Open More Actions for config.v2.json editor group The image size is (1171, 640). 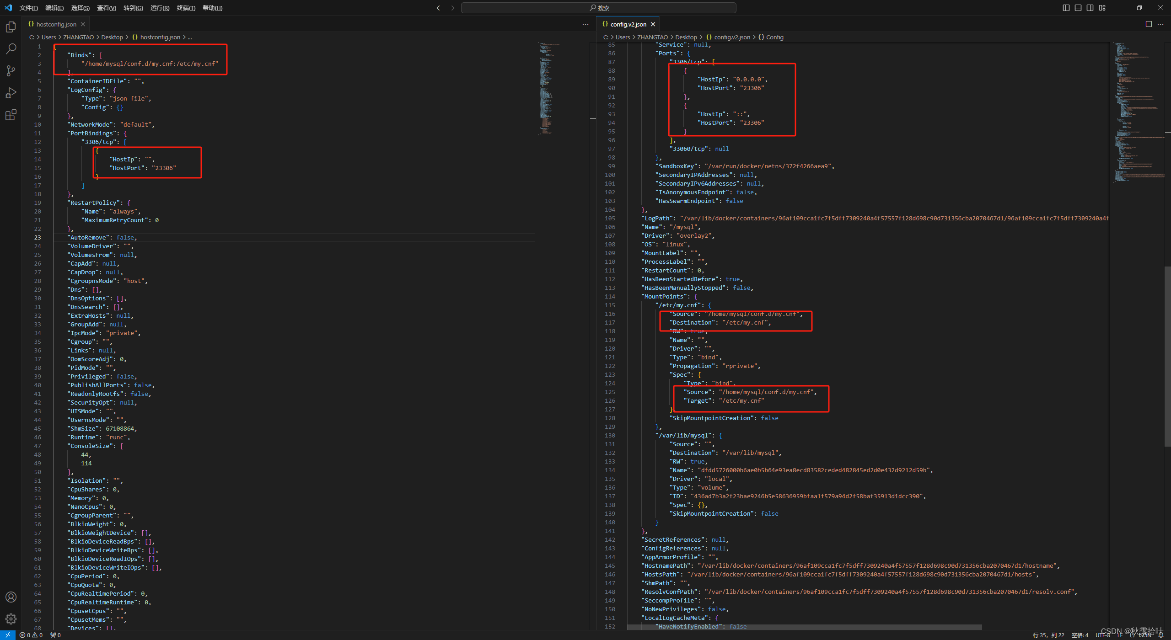point(1160,24)
